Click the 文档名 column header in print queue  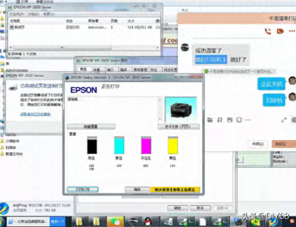pos(15,21)
